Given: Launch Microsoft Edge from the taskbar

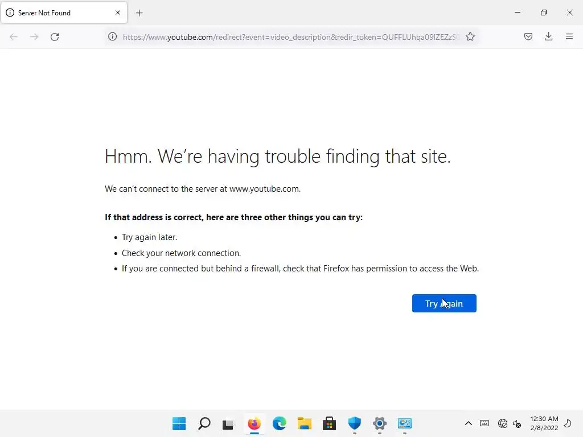Looking at the screenshot, I should pos(279,423).
